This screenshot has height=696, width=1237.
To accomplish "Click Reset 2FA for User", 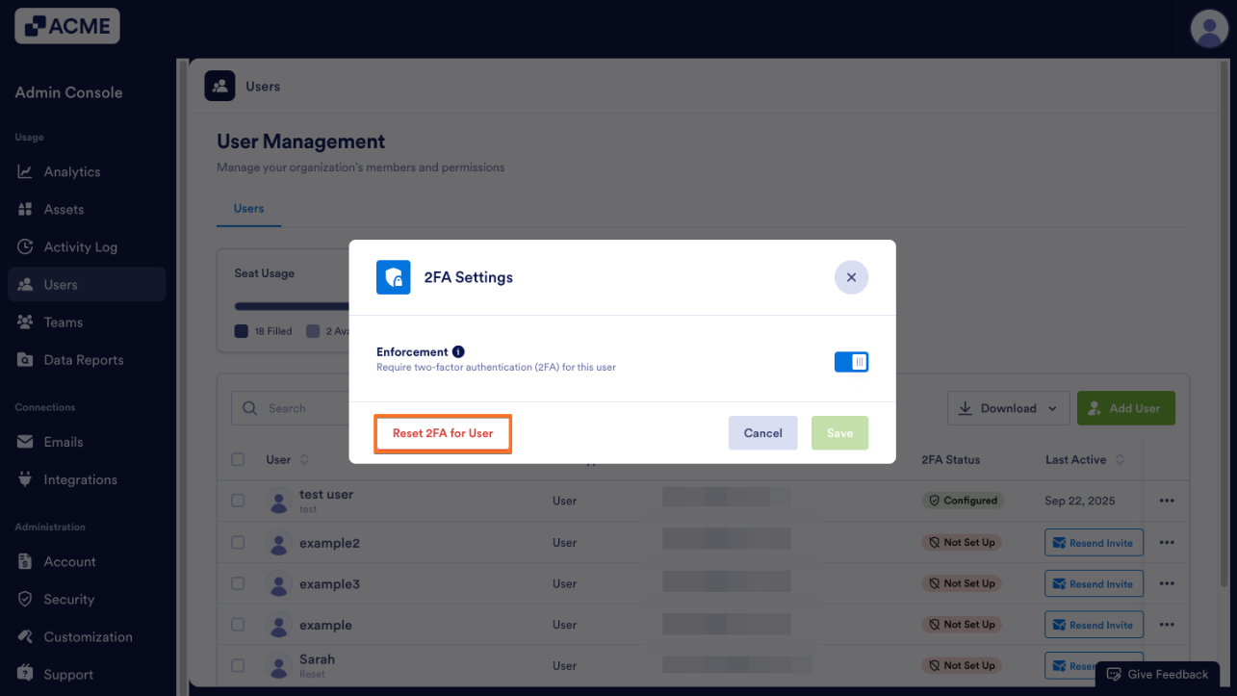I will pos(443,433).
